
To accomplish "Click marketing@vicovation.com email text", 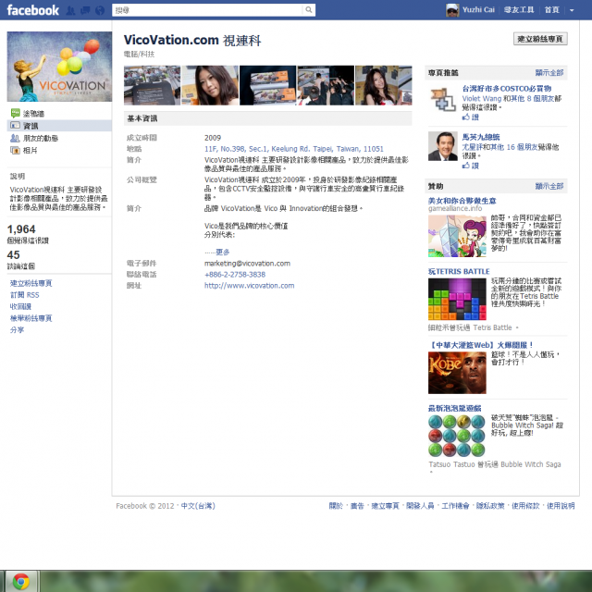I will 247,263.
